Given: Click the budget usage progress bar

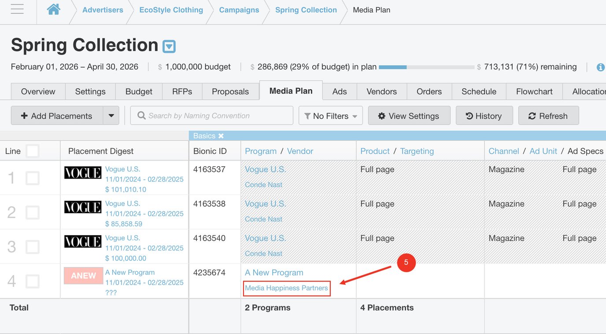Looking at the screenshot, I should [426, 67].
